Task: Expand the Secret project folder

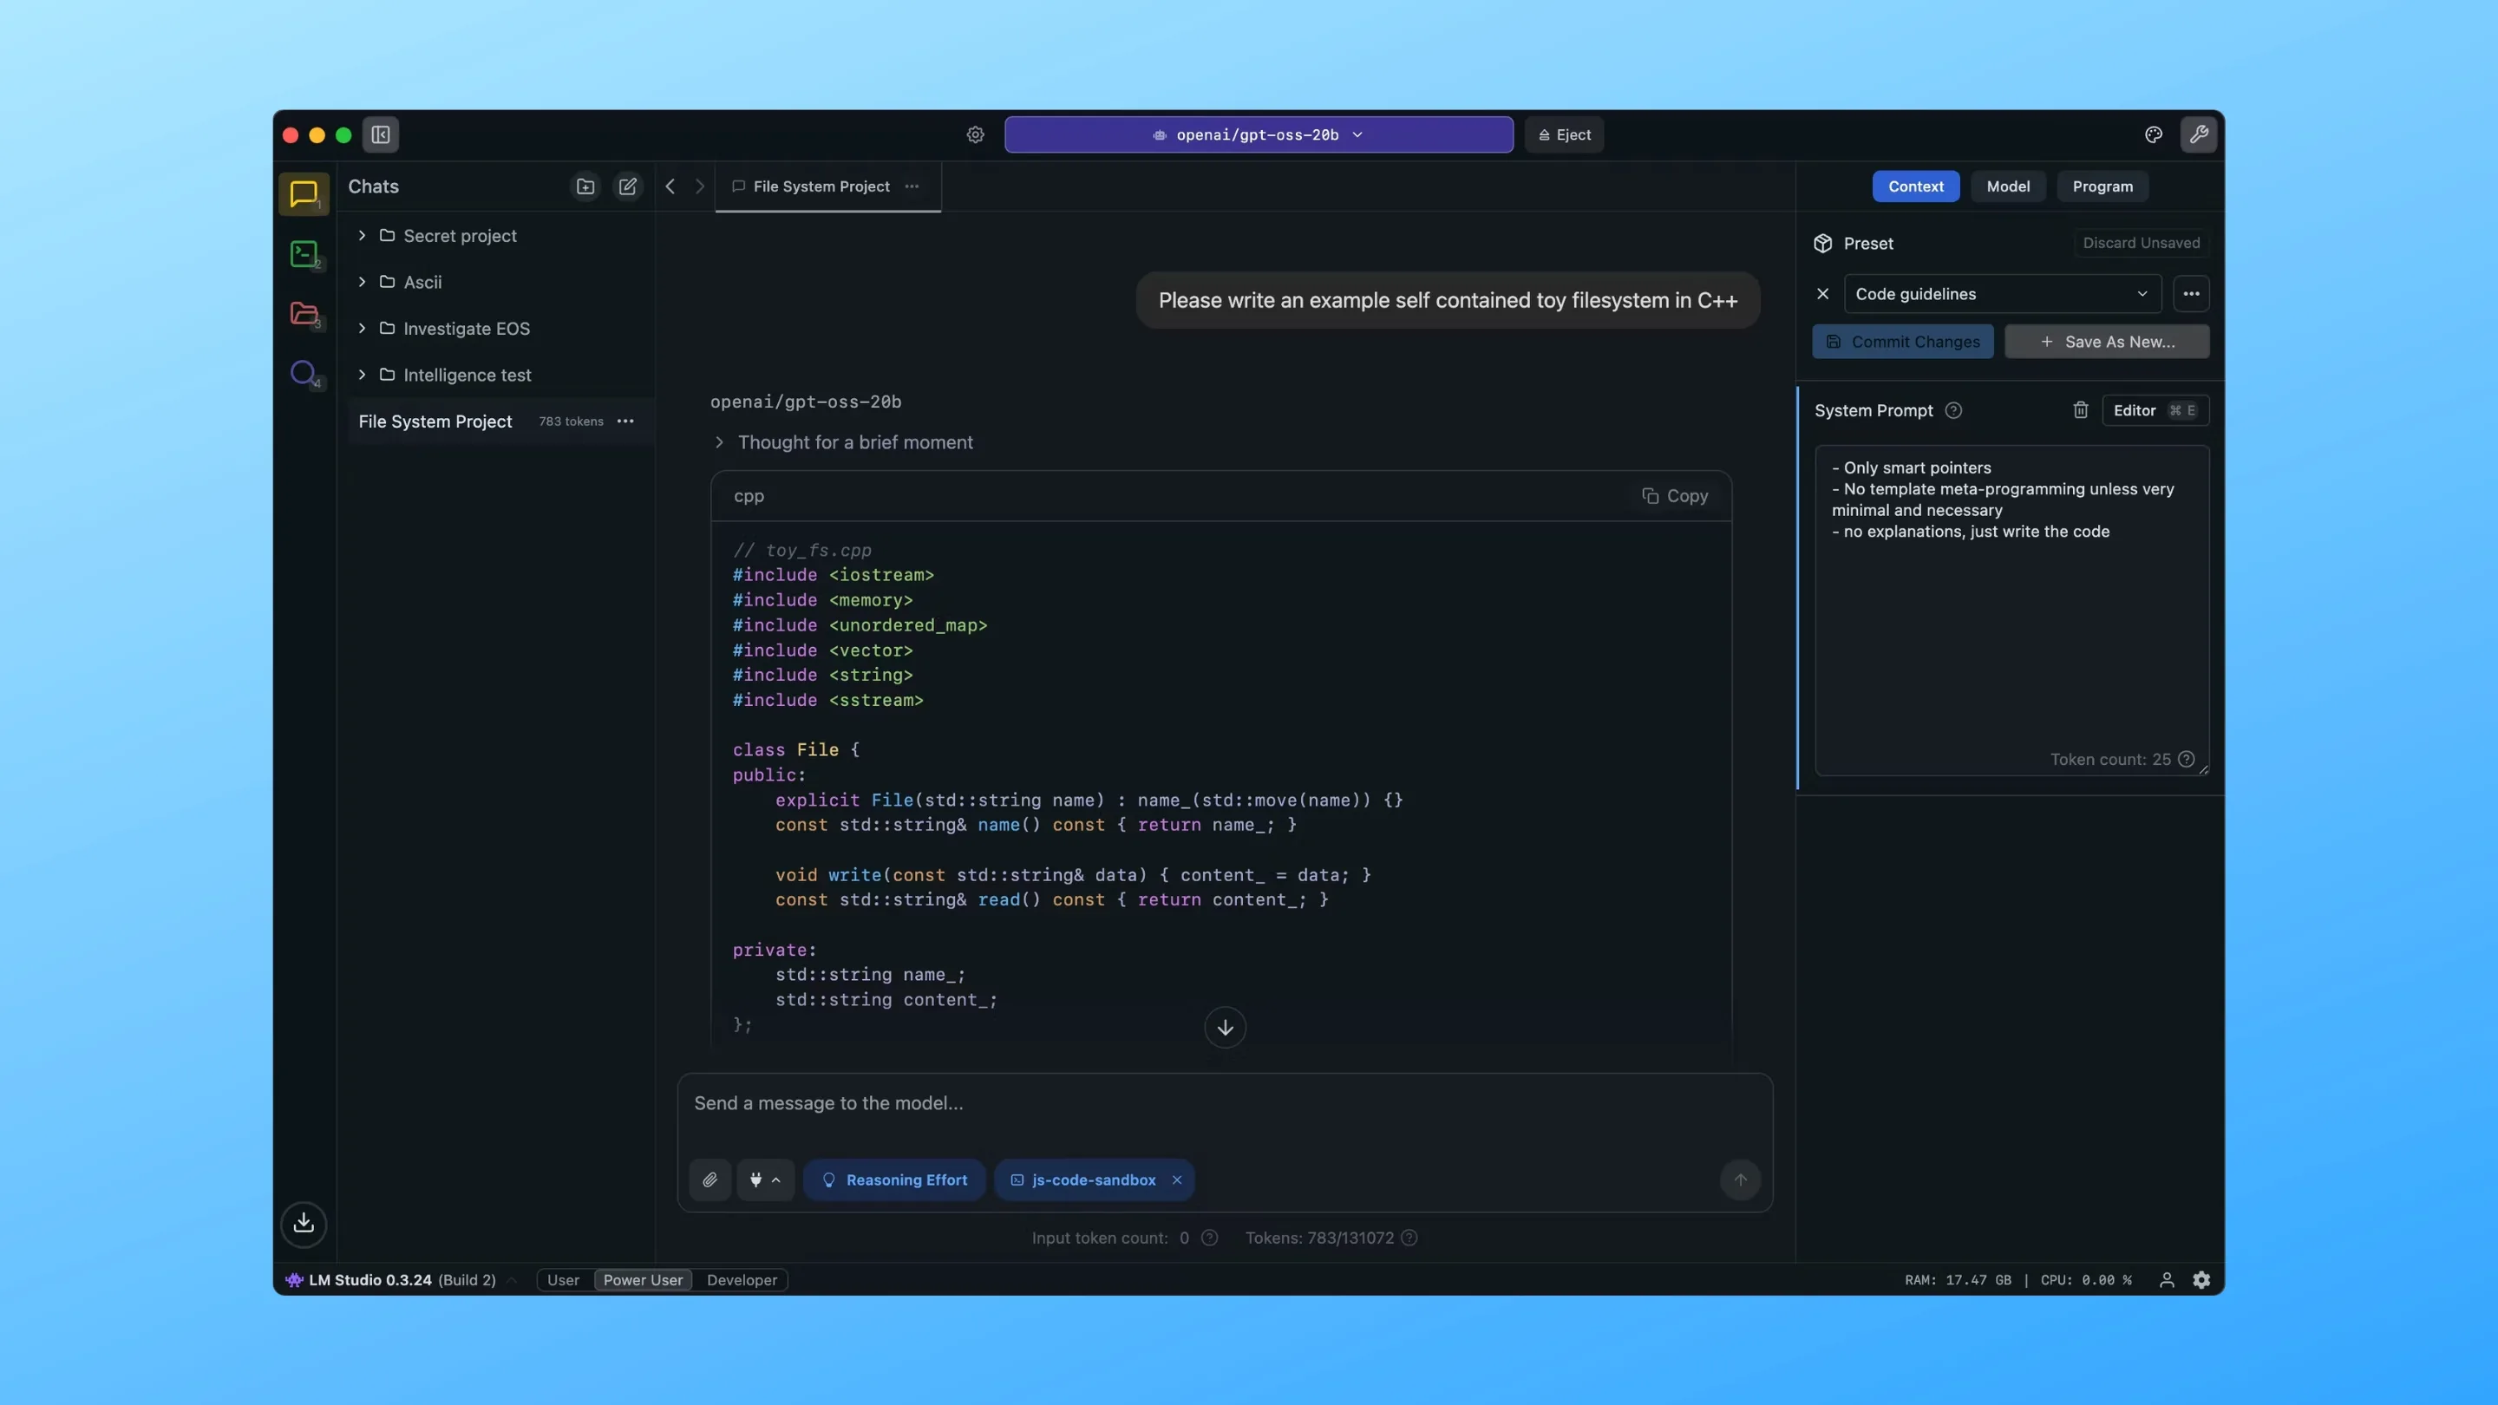Action: click(x=362, y=236)
